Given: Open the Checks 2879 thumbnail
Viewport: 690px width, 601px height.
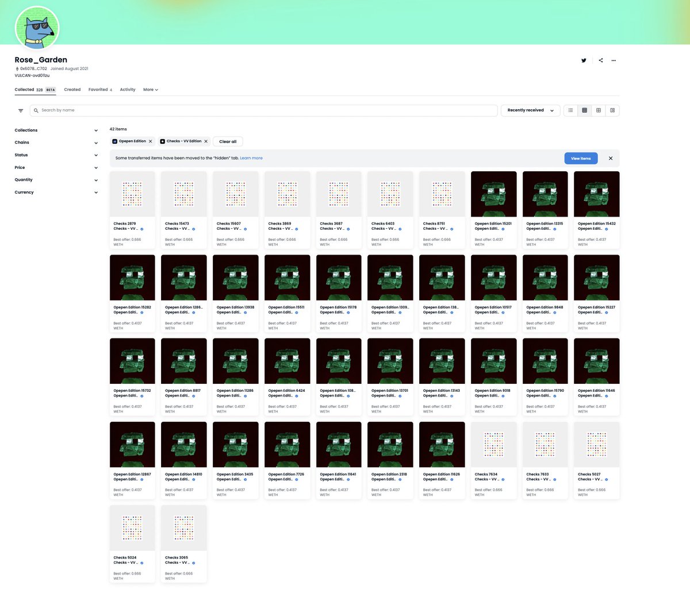Looking at the screenshot, I should pos(132,194).
